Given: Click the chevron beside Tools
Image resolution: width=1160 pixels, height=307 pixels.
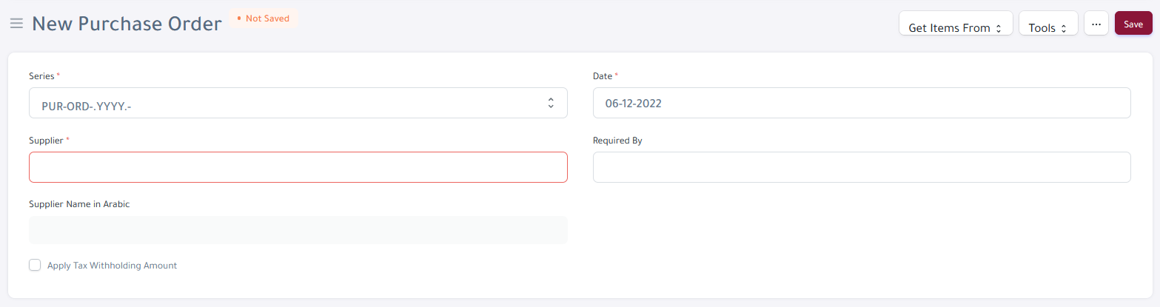Looking at the screenshot, I should tap(1064, 28).
